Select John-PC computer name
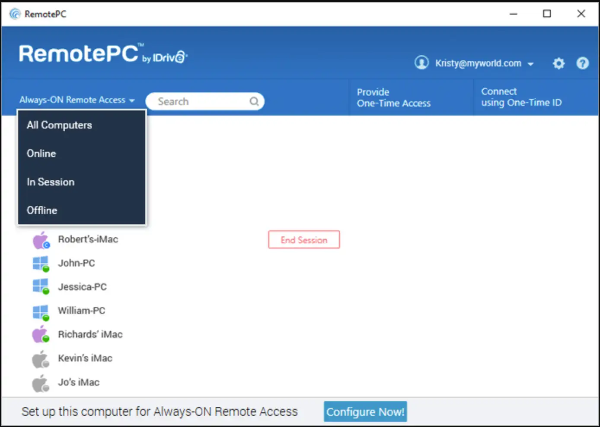 [x=77, y=263]
